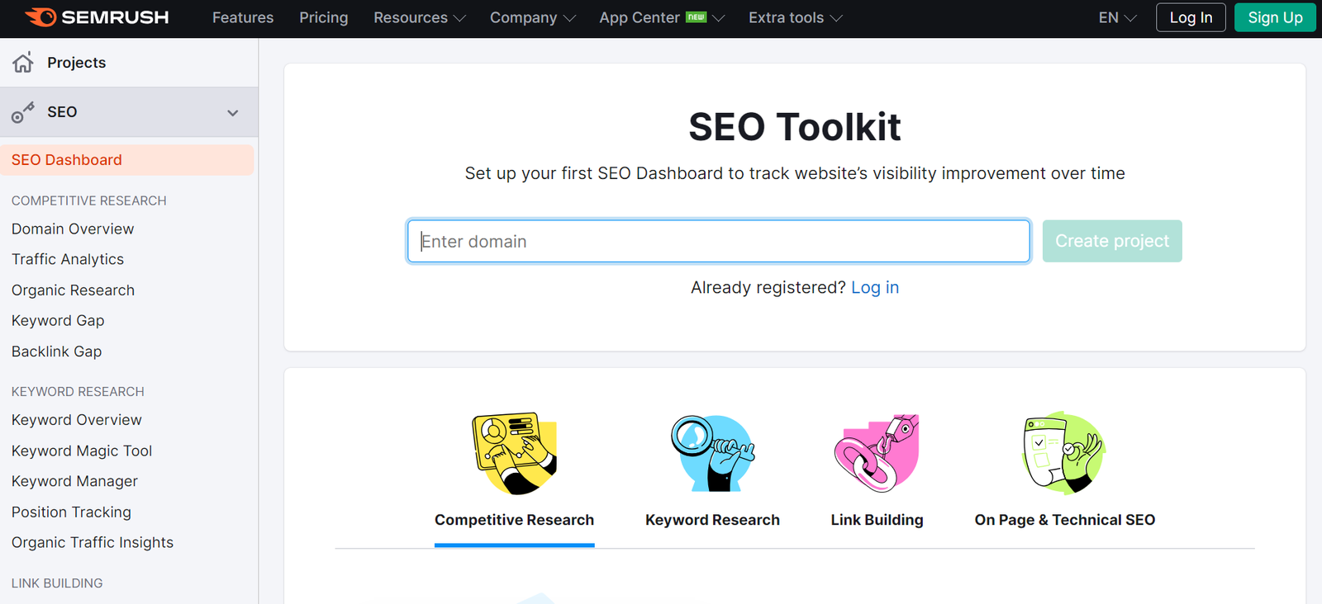
Task: Open Keyword Overview
Action: pos(77,420)
